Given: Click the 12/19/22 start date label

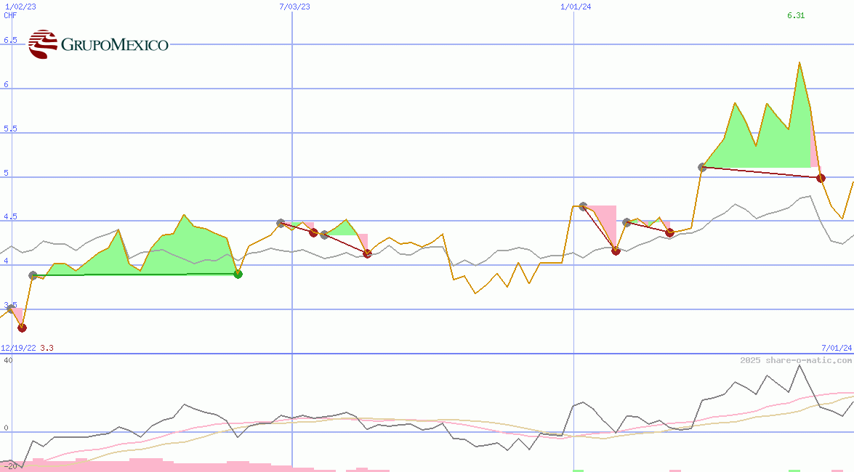Looking at the screenshot, I should (18, 348).
